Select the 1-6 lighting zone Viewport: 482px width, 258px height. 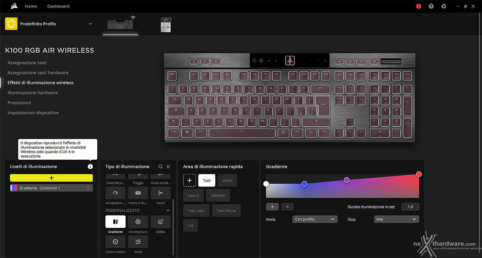coord(191,226)
